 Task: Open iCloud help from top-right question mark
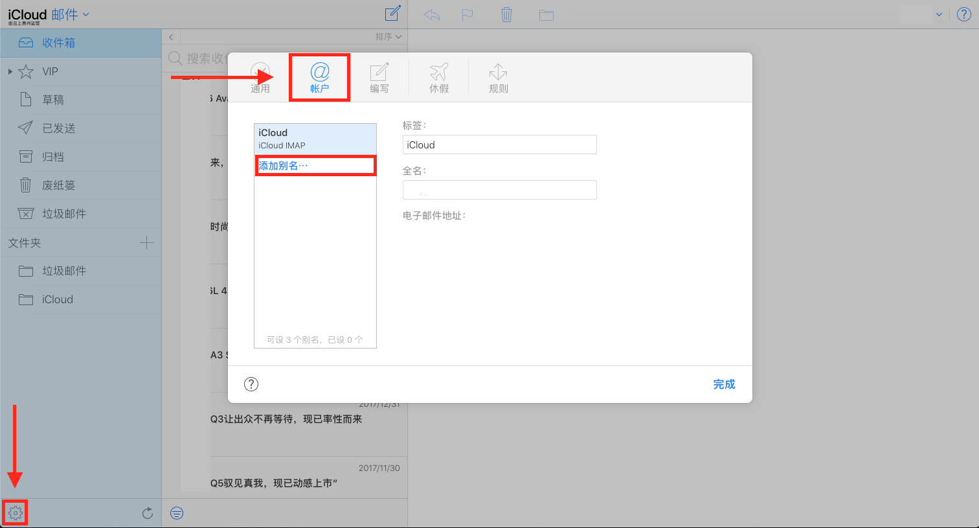coord(964,14)
